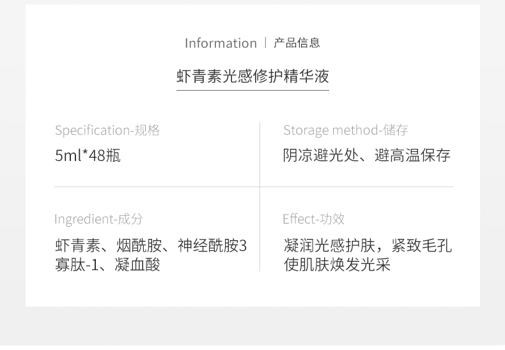
Task: Click the 神经酰胺3 ingredient name
Action: pyautogui.click(x=212, y=245)
